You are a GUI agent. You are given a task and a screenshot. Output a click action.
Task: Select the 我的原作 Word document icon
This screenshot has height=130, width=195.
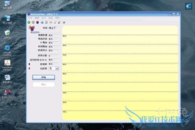click(x=7, y=79)
